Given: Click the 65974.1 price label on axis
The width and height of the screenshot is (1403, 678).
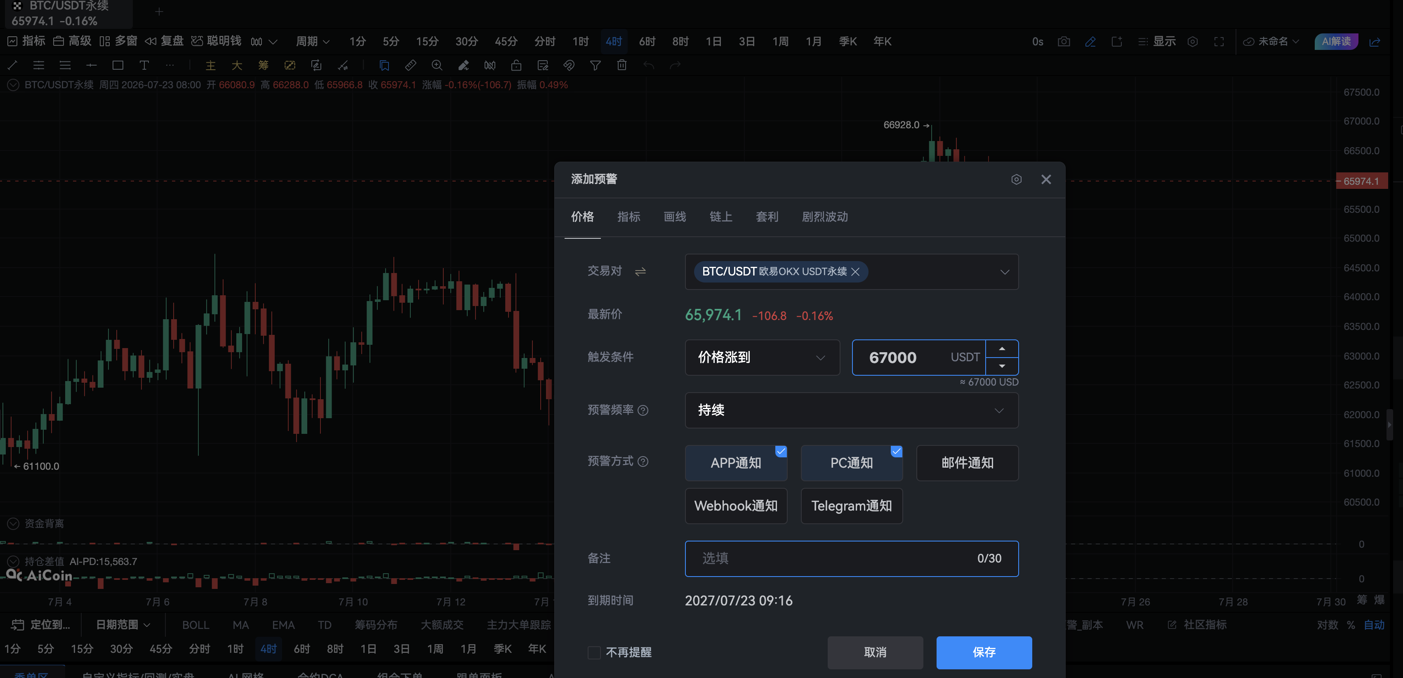Looking at the screenshot, I should [x=1361, y=181].
